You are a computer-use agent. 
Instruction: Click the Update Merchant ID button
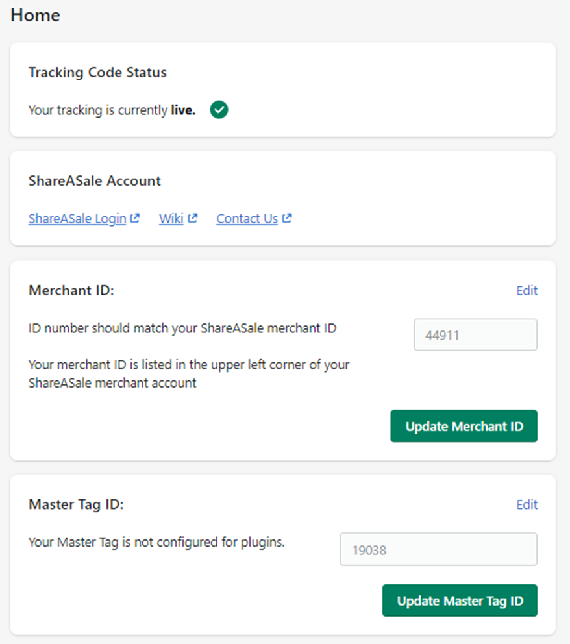click(x=464, y=426)
